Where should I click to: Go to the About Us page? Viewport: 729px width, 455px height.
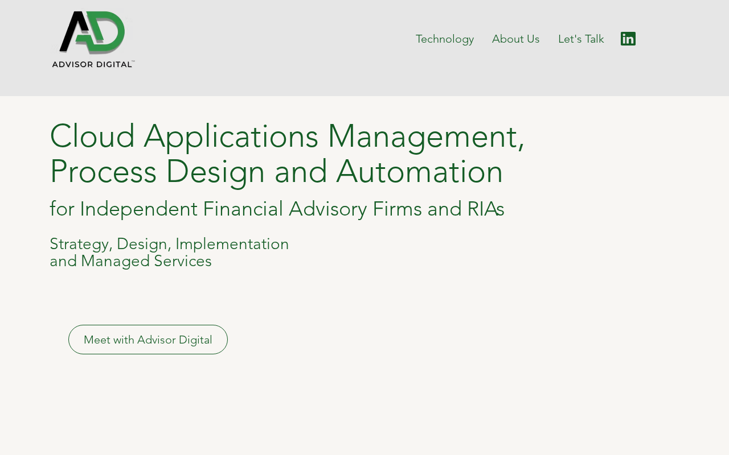(x=516, y=39)
